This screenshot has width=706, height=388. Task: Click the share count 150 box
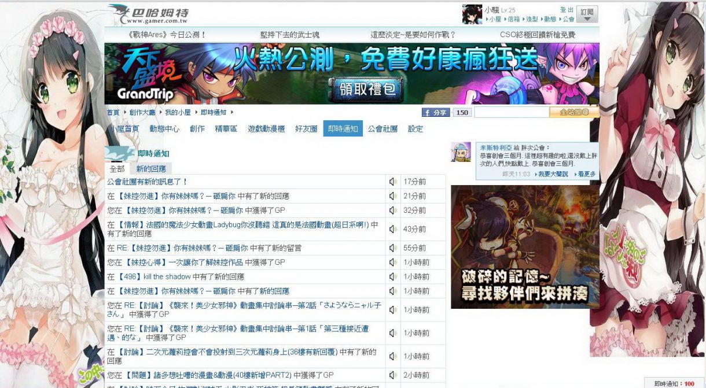pyautogui.click(x=462, y=113)
